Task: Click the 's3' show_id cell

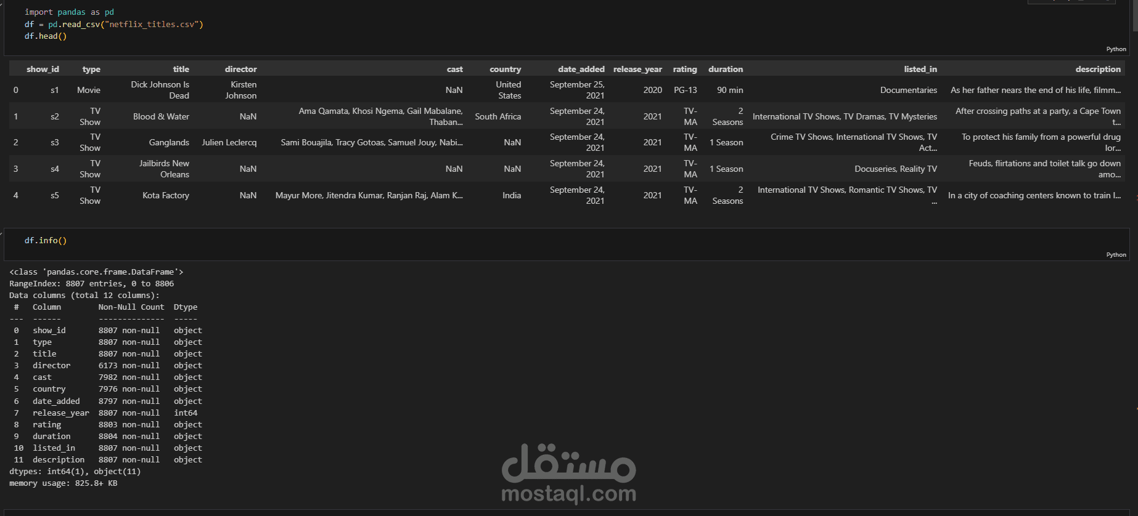Action: point(55,143)
